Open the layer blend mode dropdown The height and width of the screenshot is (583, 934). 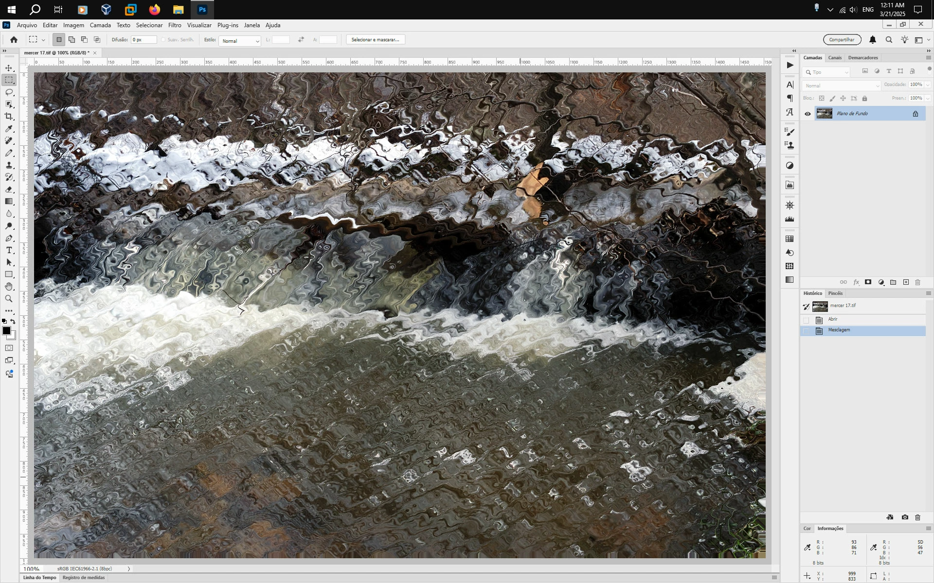coord(842,86)
